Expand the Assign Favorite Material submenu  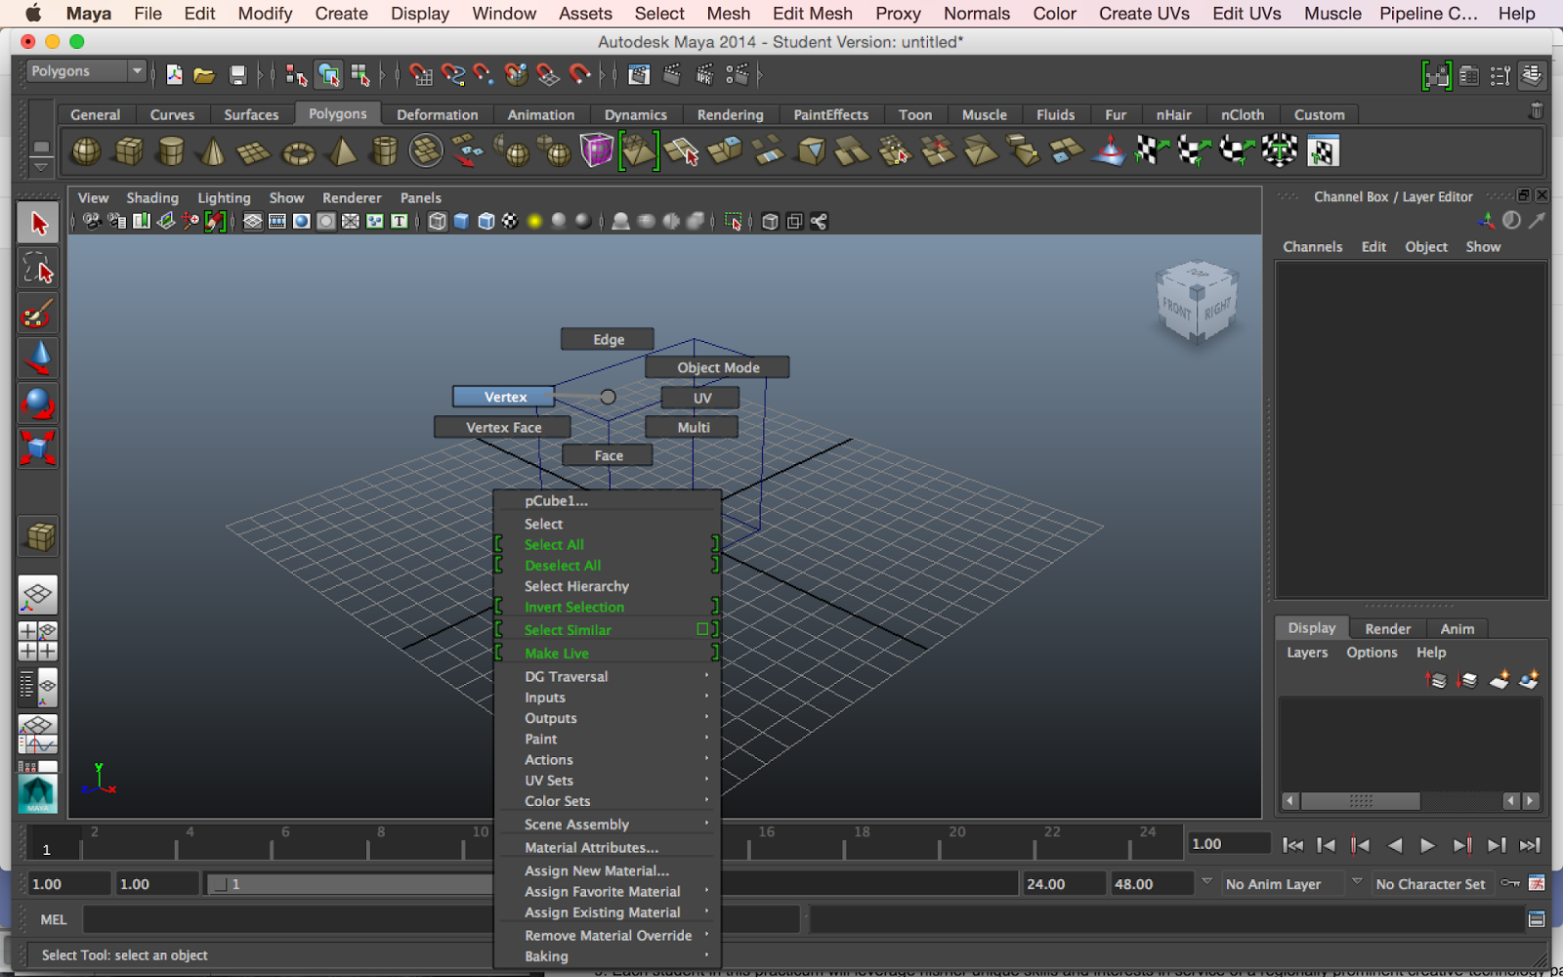coord(609,892)
